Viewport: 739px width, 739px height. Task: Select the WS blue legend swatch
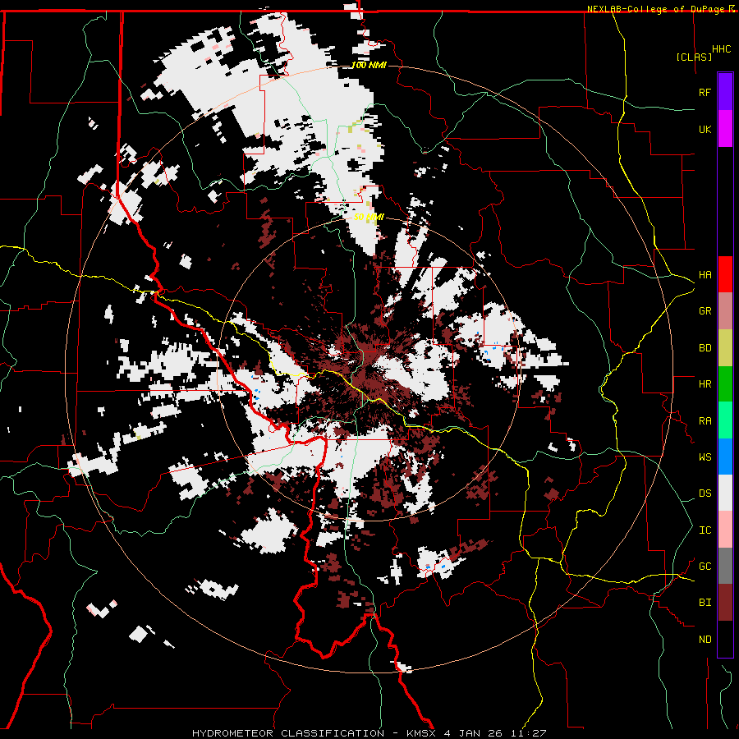point(725,457)
